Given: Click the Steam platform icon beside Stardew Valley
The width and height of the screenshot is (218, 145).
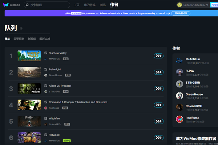Looking at the screenshot, I should (46, 53).
